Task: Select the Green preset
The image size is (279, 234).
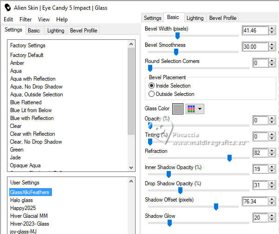Action: pyautogui.click(x=17, y=150)
